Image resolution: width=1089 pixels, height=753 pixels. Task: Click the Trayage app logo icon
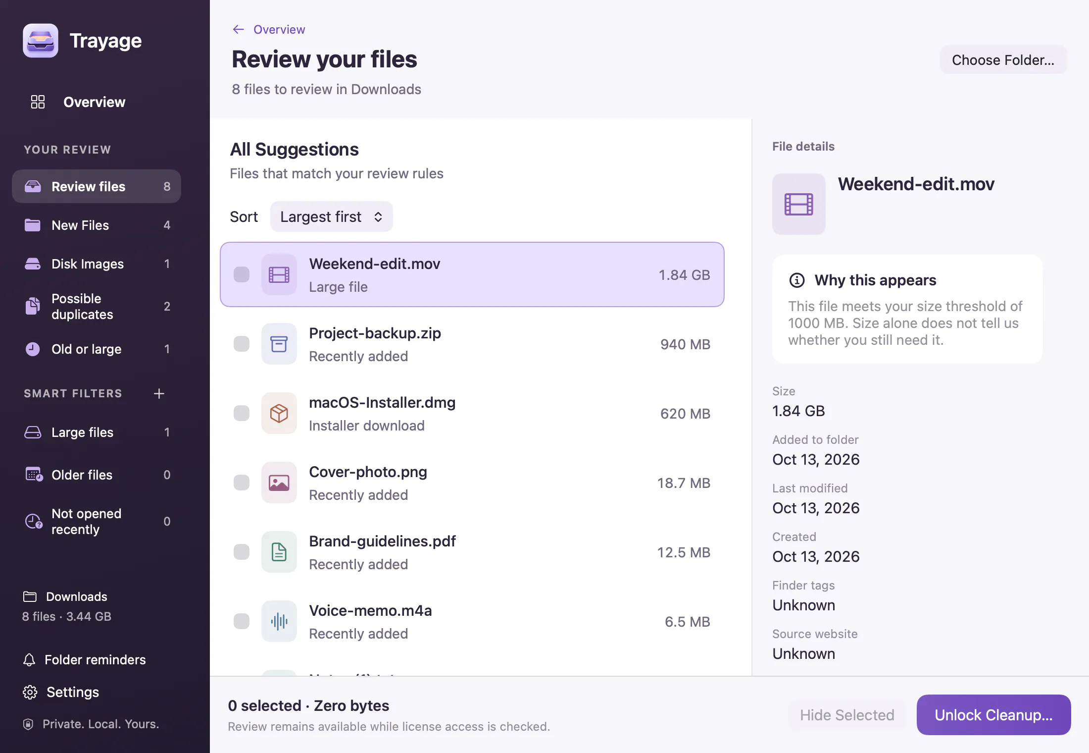coord(41,41)
